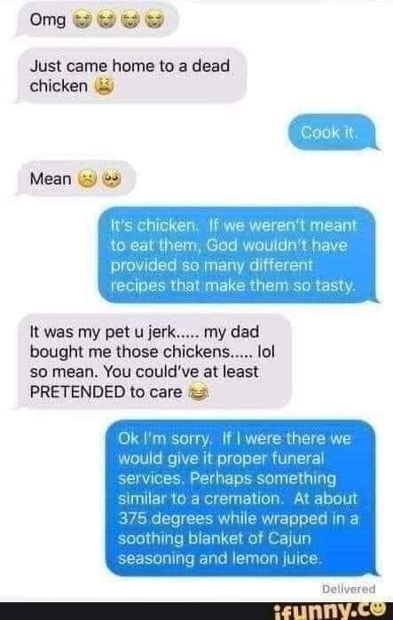Click the ifunny.co watermark logo
The width and height of the screenshot is (393, 620).
point(330,610)
